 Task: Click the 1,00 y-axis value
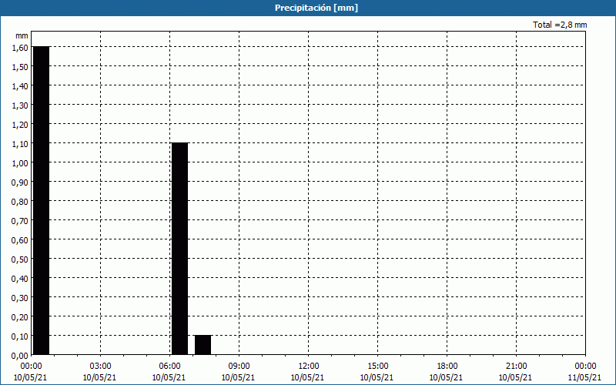20,163
